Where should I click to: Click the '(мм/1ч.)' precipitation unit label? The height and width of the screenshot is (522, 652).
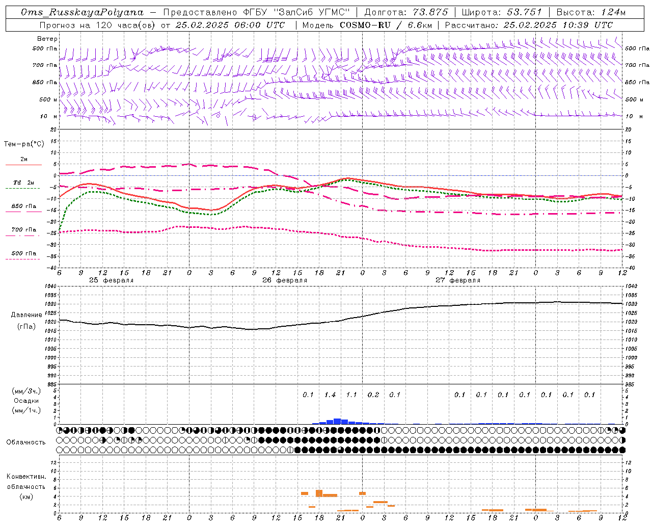pyautogui.click(x=26, y=410)
